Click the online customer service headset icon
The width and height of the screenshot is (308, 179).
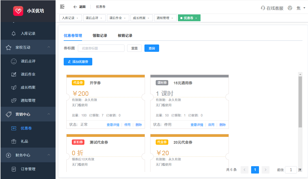[x=263, y=8]
